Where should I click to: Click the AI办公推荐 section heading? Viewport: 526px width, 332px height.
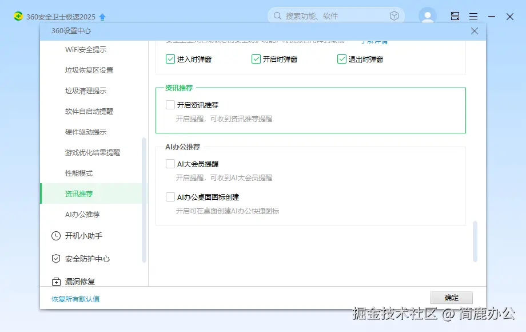tap(183, 147)
